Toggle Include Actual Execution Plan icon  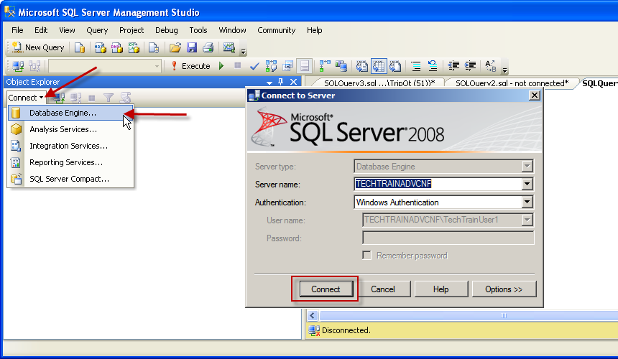coord(325,66)
